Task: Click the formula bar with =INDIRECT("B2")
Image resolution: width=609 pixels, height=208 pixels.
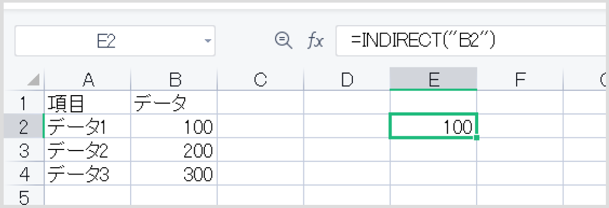Action: pos(472,41)
